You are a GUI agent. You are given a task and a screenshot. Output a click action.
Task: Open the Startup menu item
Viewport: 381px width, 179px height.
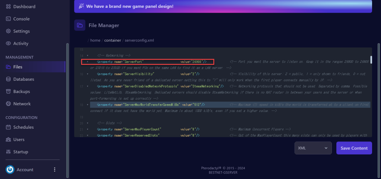coord(20,152)
